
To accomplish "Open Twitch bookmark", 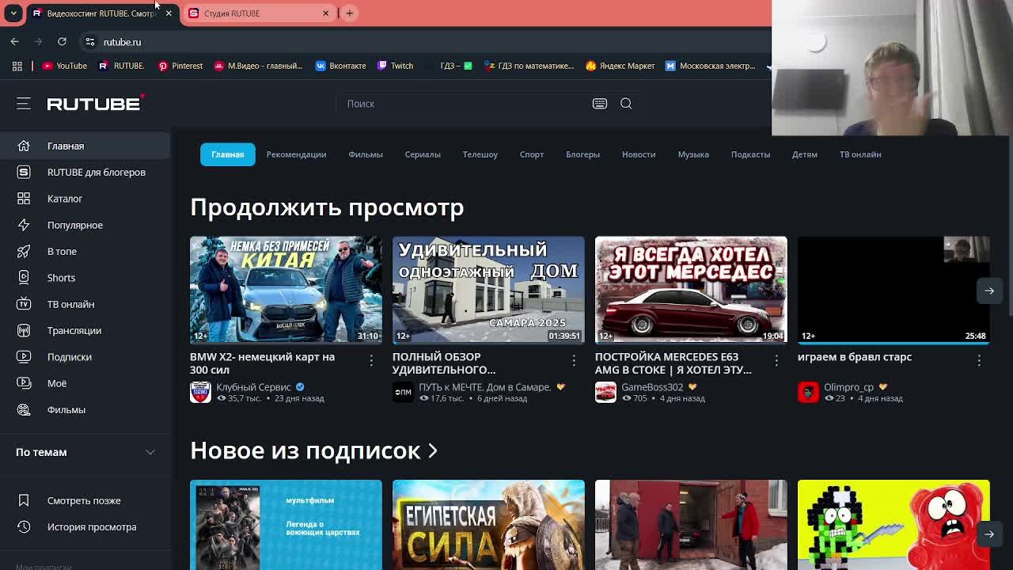I will [x=395, y=66].
